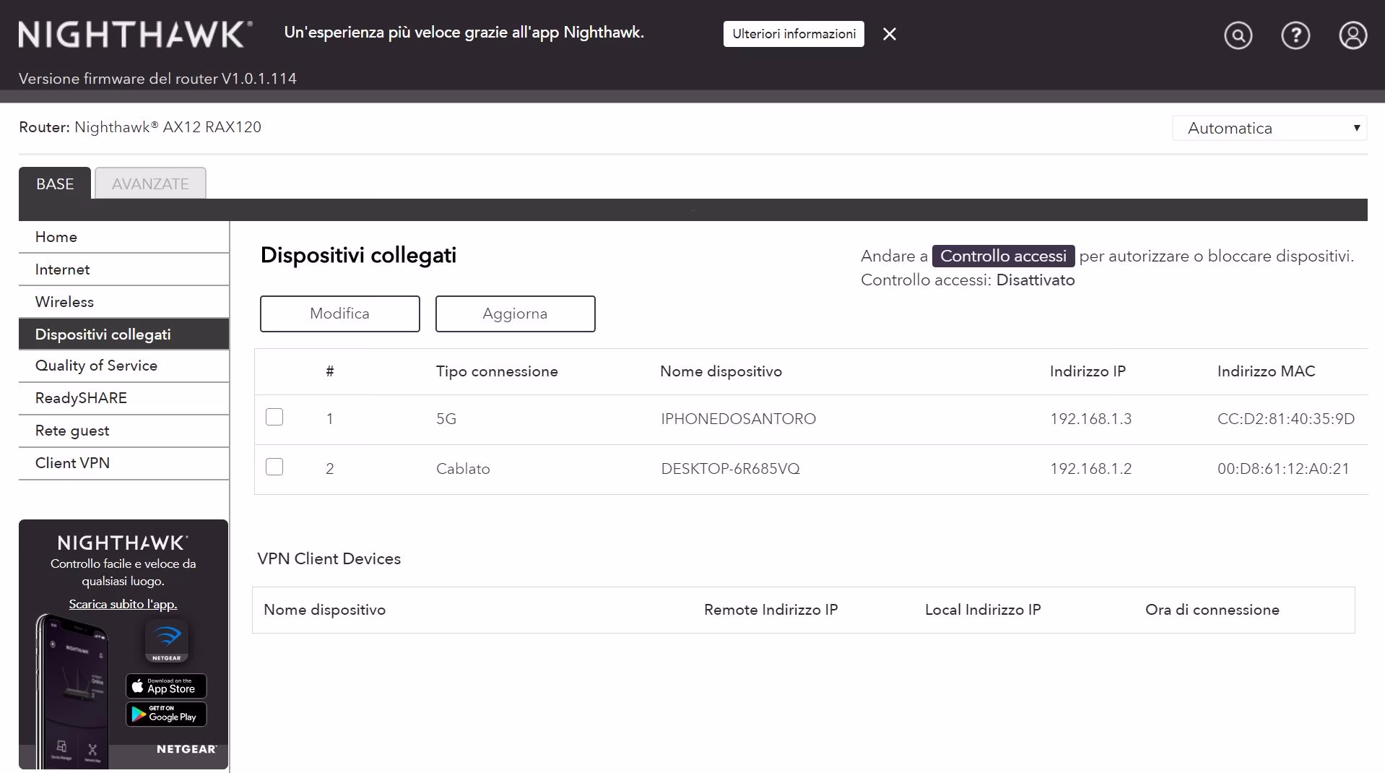Open the user account icon
This screenshot has height=773, width=1385.
(1353, 35)
